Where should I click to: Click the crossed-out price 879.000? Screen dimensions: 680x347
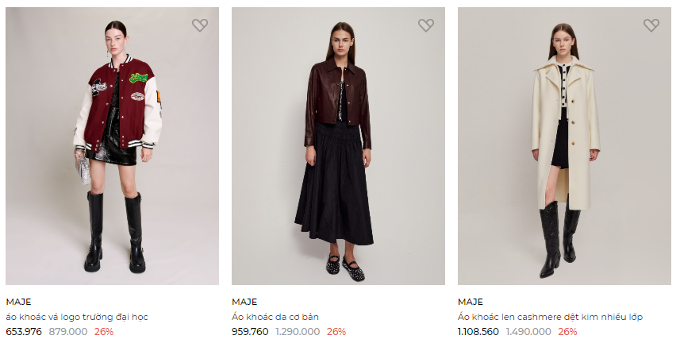click(68, 332)
